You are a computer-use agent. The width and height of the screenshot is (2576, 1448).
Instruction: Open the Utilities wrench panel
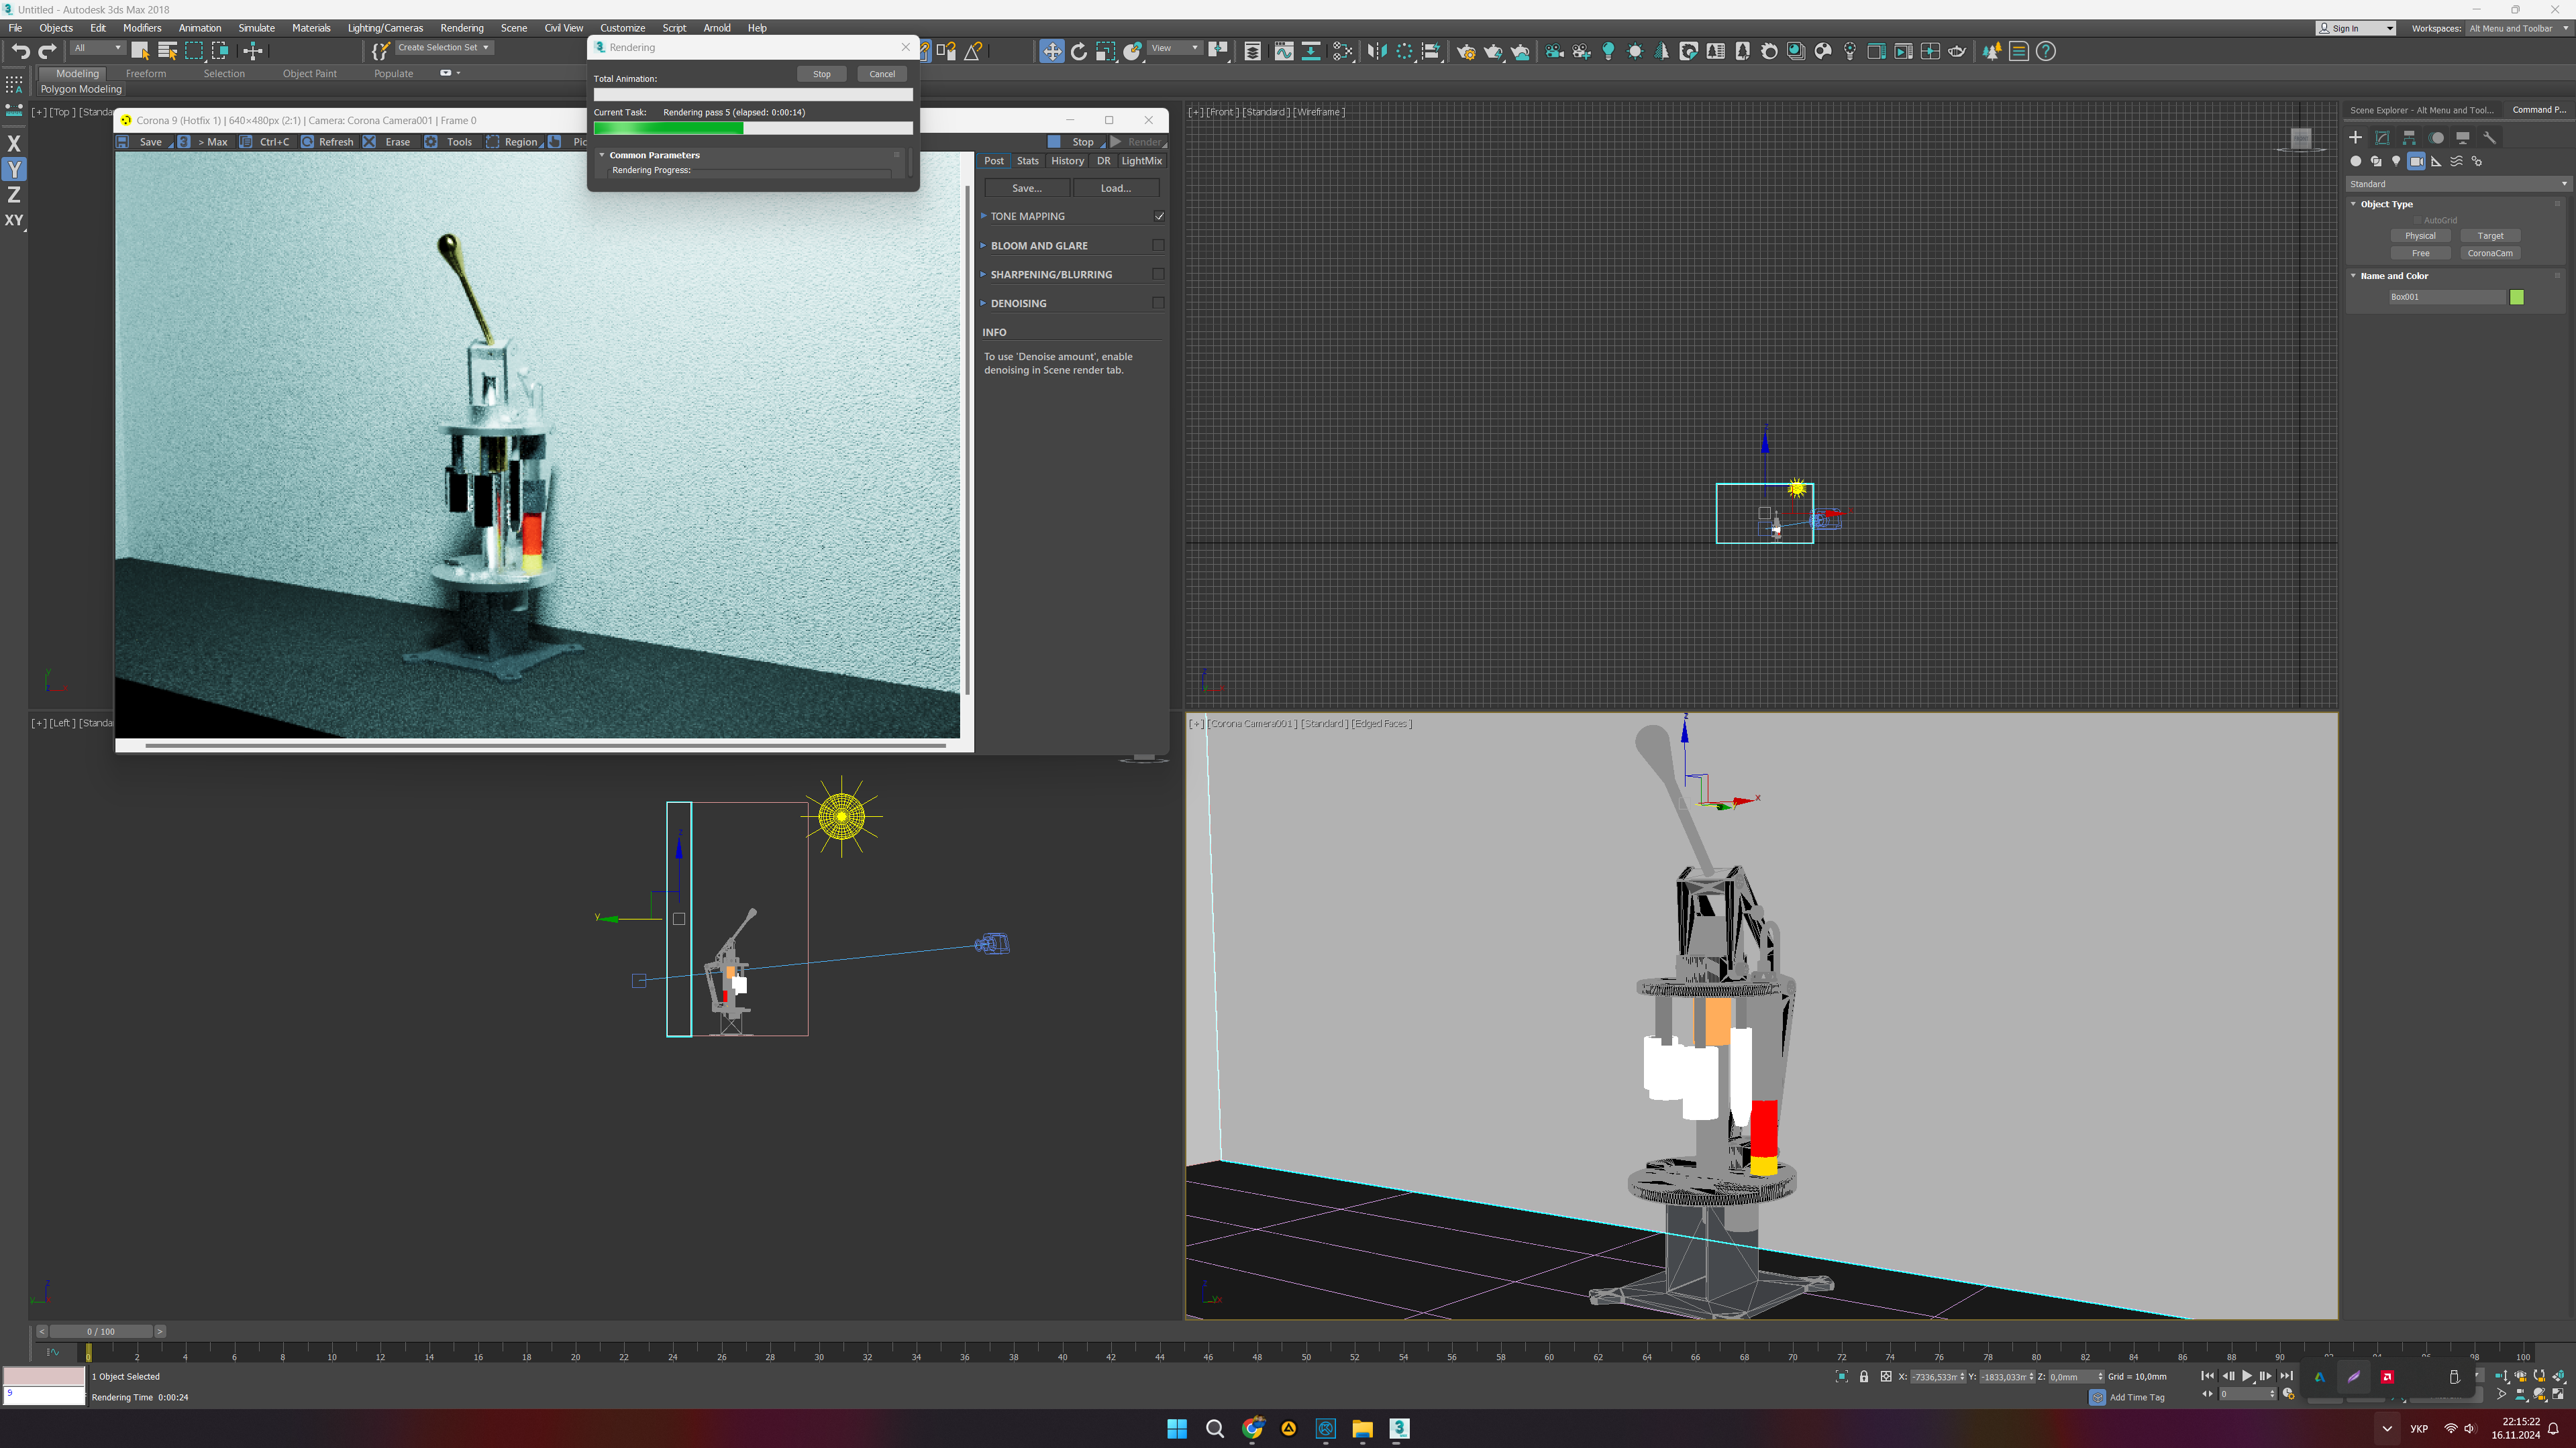click(2489, 138)
